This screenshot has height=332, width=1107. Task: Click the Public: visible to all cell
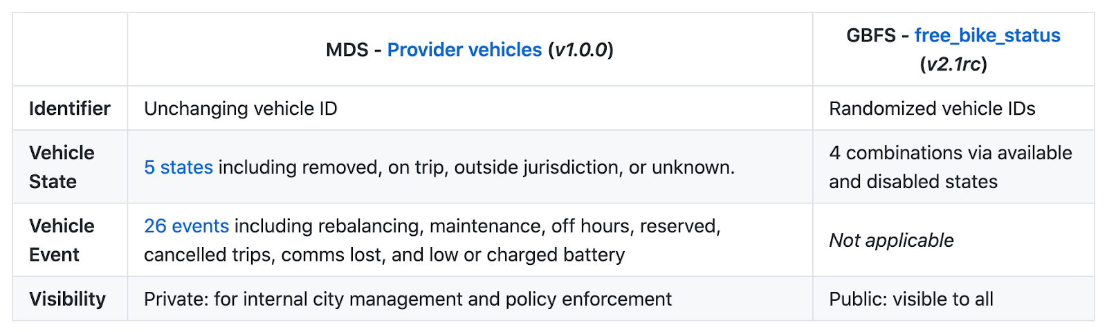click(911, 299)
